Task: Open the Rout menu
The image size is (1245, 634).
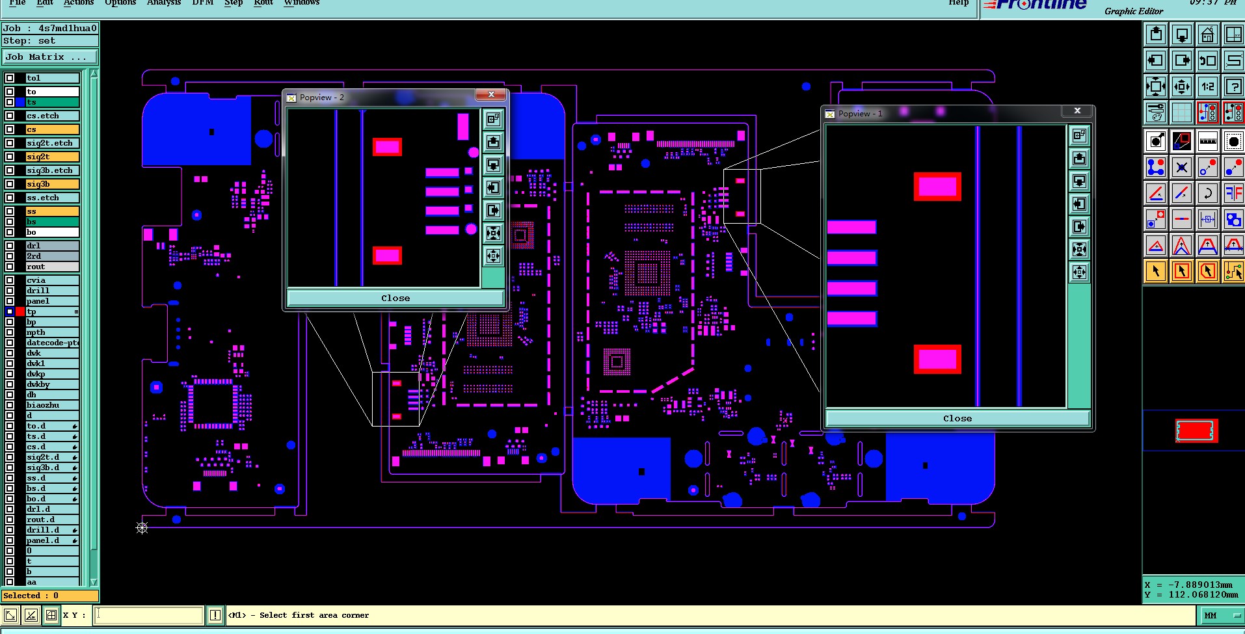Action: point(263,3)
